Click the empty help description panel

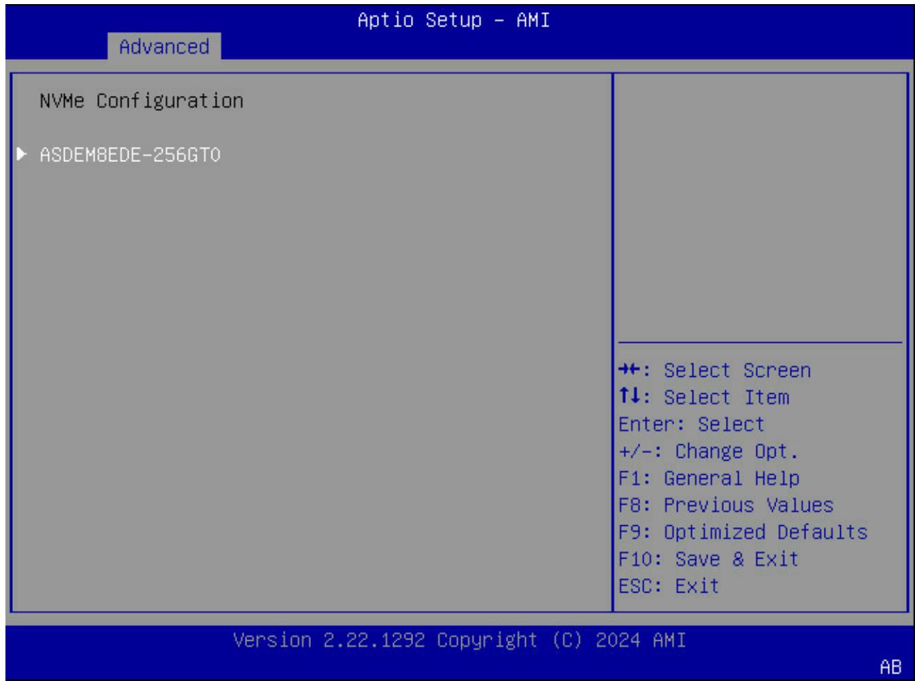coord(760,207)
